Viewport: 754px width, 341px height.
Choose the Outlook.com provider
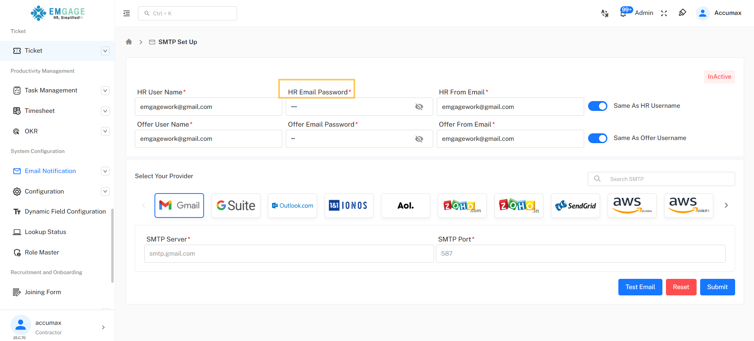(292, 205)
